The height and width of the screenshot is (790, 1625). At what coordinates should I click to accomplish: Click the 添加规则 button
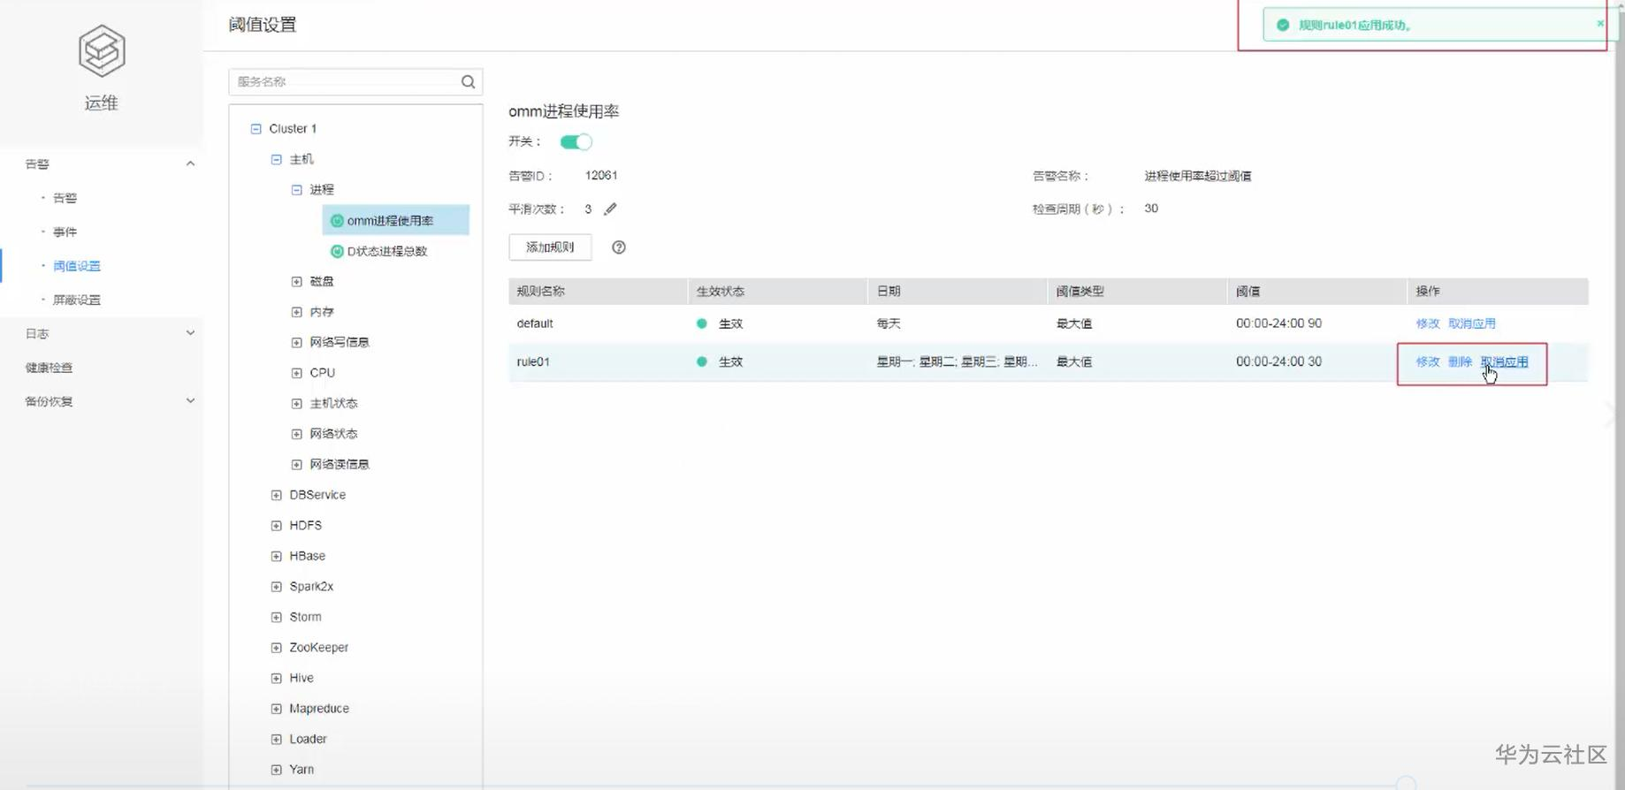pos(550,247)
